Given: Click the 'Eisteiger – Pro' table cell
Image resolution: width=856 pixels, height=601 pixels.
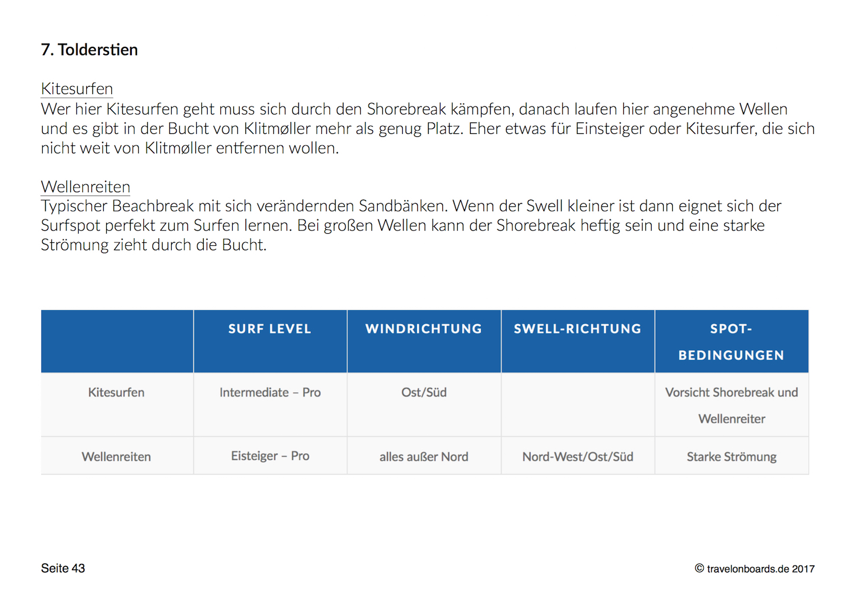Looking at the screenshot, I should [270, 456].
